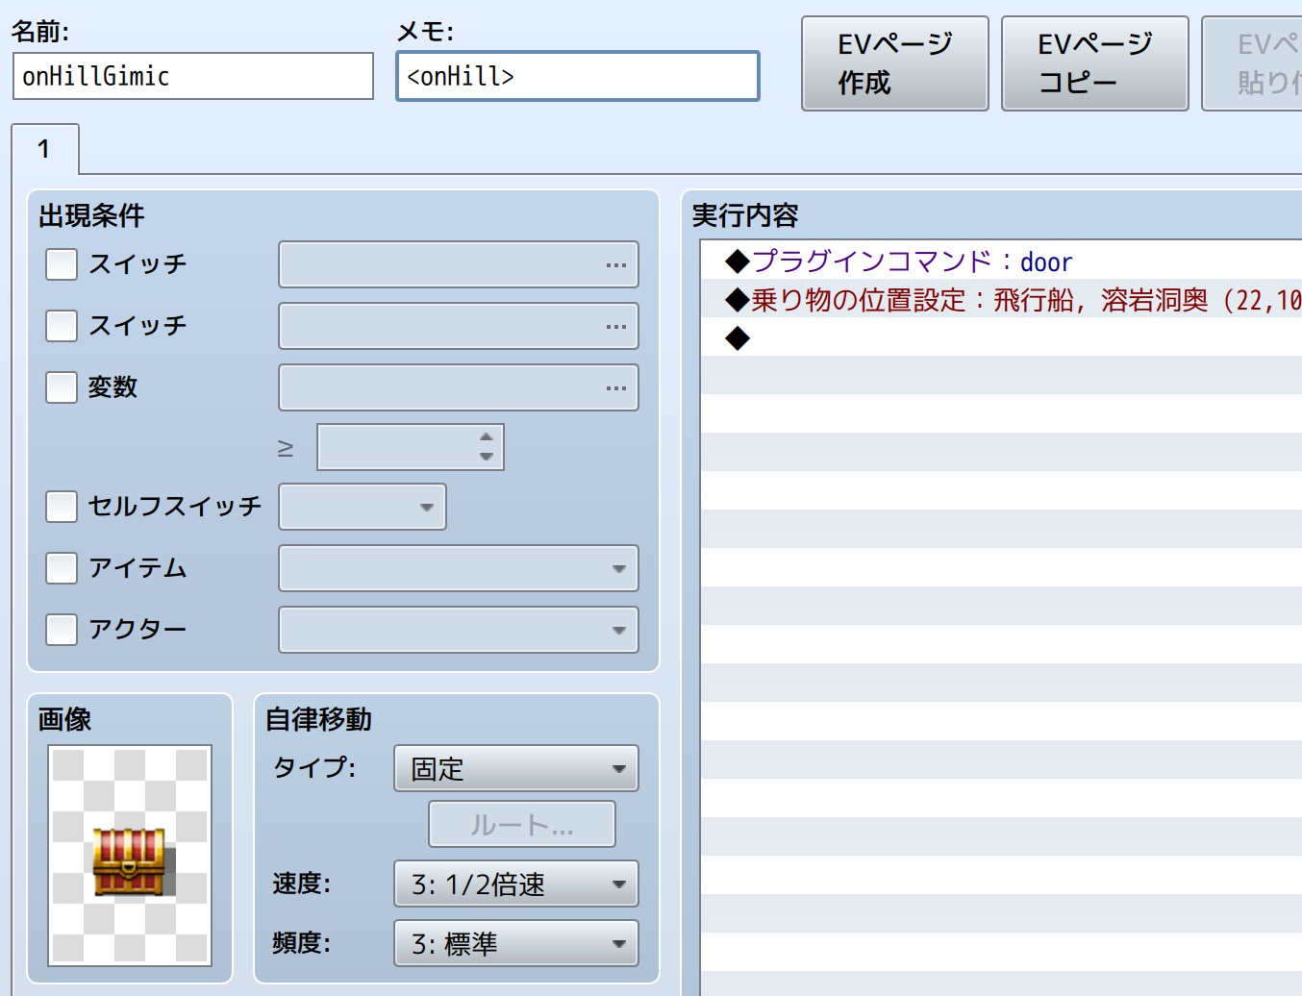The height and width of the screenshot is (996, 1302).
Task: Enable the アイテム condition checkbox
Action: [62, 568]
